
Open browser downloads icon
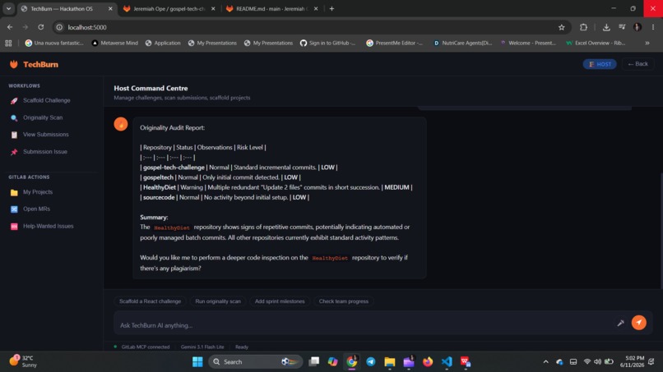point(606,27)
